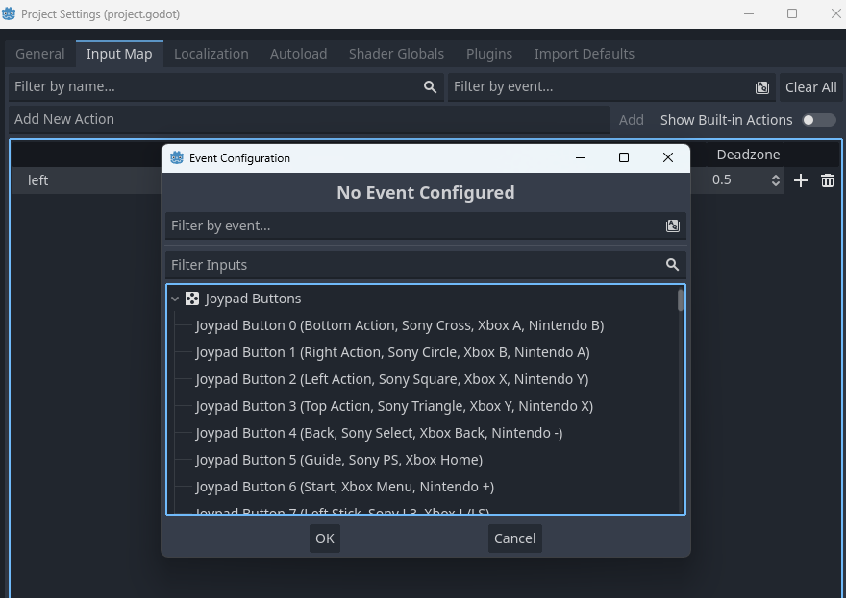Screen dimensions: 846x598
Task: Select Joypad Button 1 (Right Action)
Action: (x=392, y=352)
